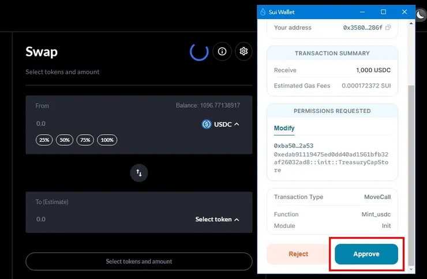Click the TRANSACTION SUMMARY header
427x279 pixels.
pos(332,53)
